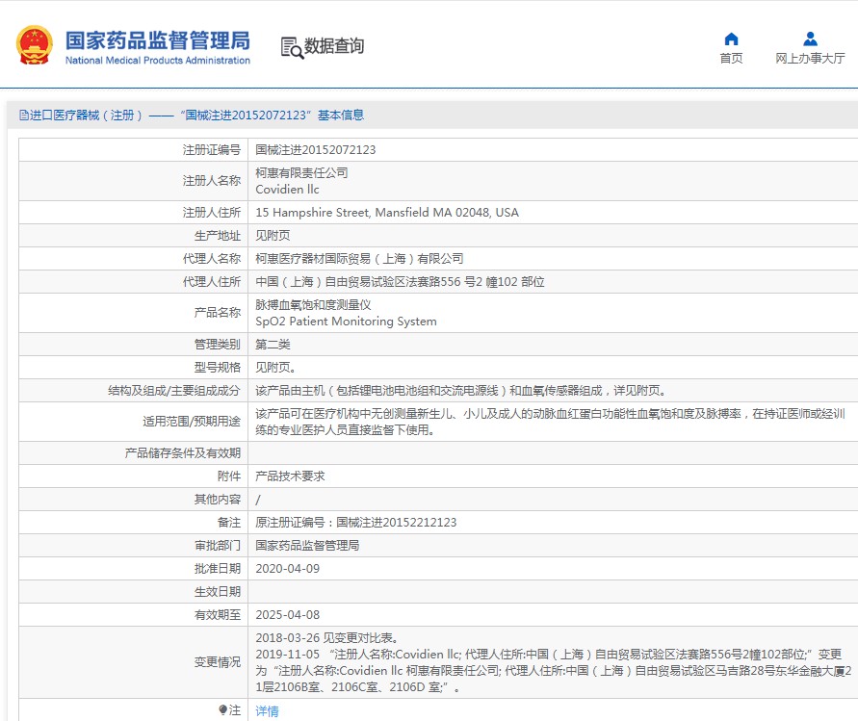This screenshot has width=858, height=721.
Task: Select 柯惠医疗器材国际贸易（上海）有限公司 text
Action: pyautogui.click(x=359, y=258)
